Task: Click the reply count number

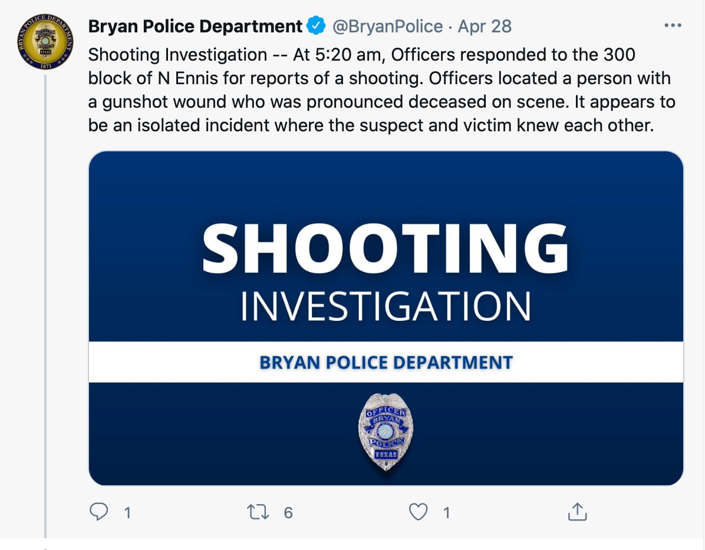Action: pyautogui.click(x=127, y=513)
